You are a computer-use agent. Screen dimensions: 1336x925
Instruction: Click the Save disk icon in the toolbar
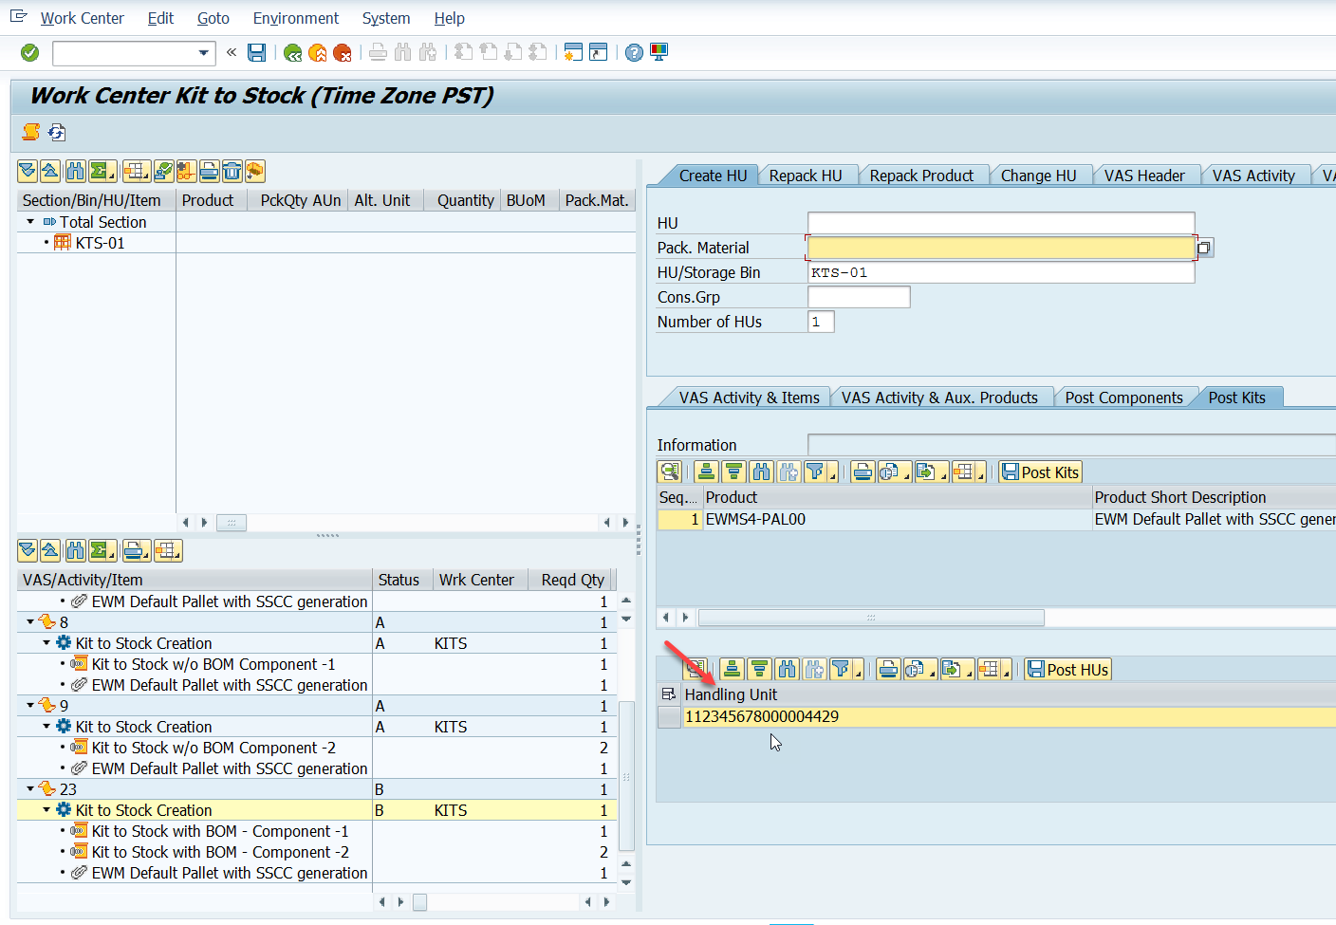(x=256, y=52)
